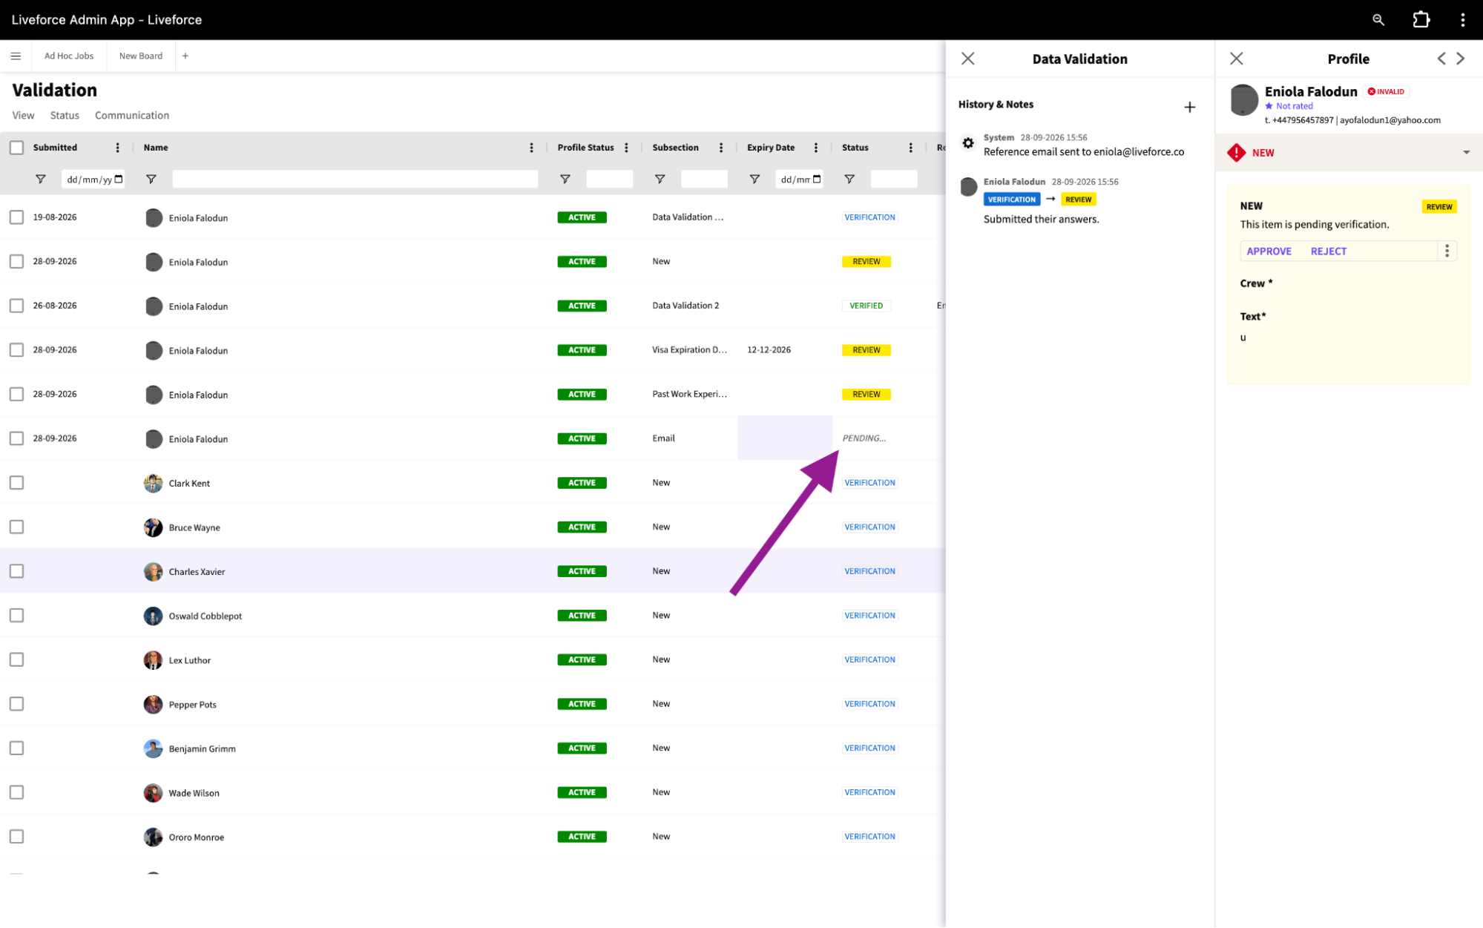Click the Name filter text field
The height and width of the screenshot is (928, 1483).
[x=355, y=180]
